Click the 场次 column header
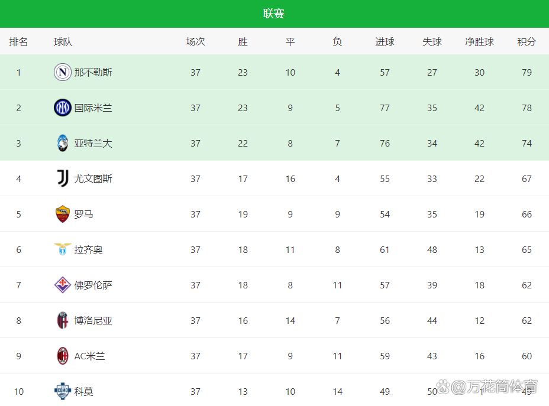The height and width of the screenshot is (406, 549). point(195,41)
